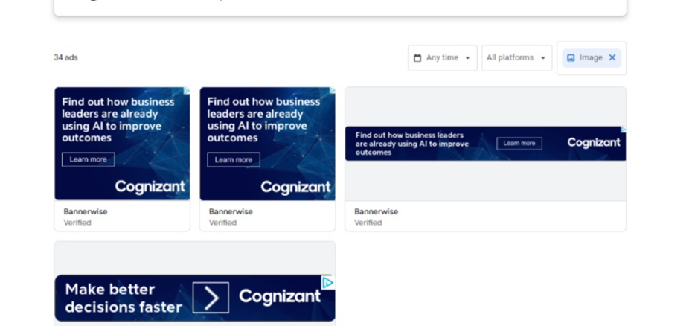Image resolution: width=692 pixels, height=326 pixels.
Task: Click the Cognizant logo in the first ad
Action: pyautogui.click(x=150, y=187)
